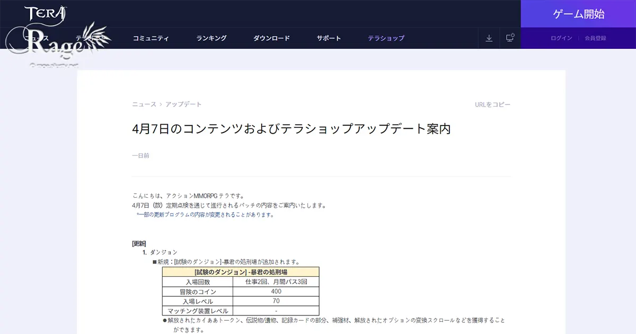The width and height of the screenshot is (636, 334).
Task: Select the download arrow icon in the navbar
Action: coord(488,38)
